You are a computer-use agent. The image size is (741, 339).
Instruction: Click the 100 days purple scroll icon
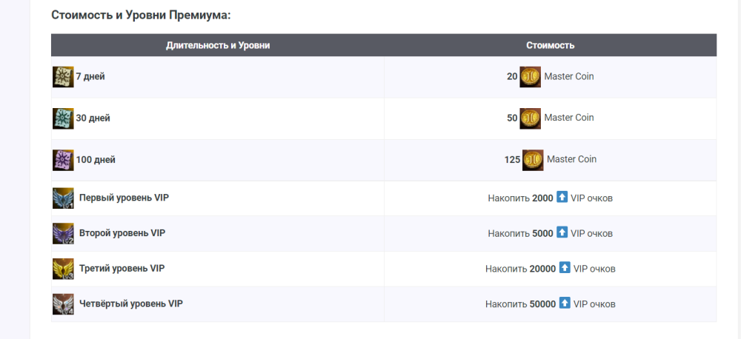[x=63, y=160]
